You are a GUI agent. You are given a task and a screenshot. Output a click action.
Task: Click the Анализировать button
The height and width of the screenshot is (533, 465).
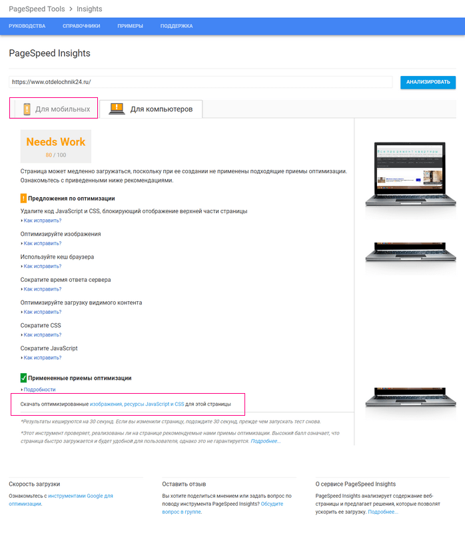pos(428,82)
